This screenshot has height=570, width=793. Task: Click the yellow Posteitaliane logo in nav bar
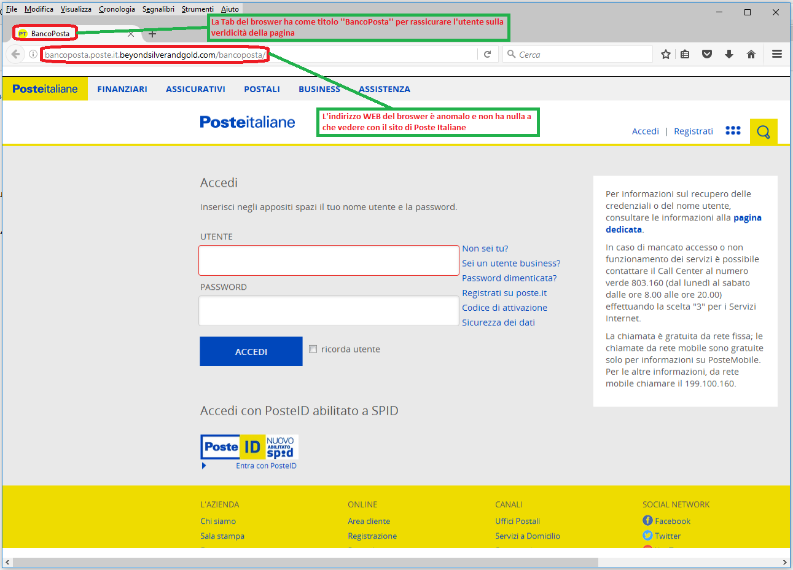(x=45, y=89)
